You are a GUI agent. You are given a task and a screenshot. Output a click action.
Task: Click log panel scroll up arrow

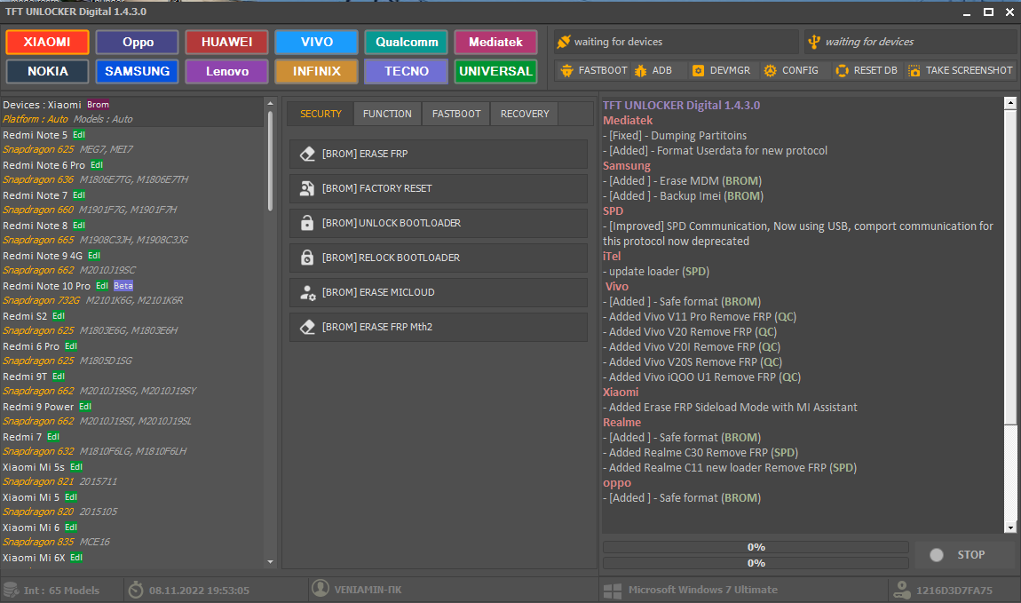(1010, 102)
